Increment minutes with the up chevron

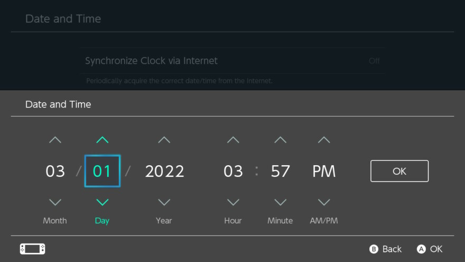[280, 140]
